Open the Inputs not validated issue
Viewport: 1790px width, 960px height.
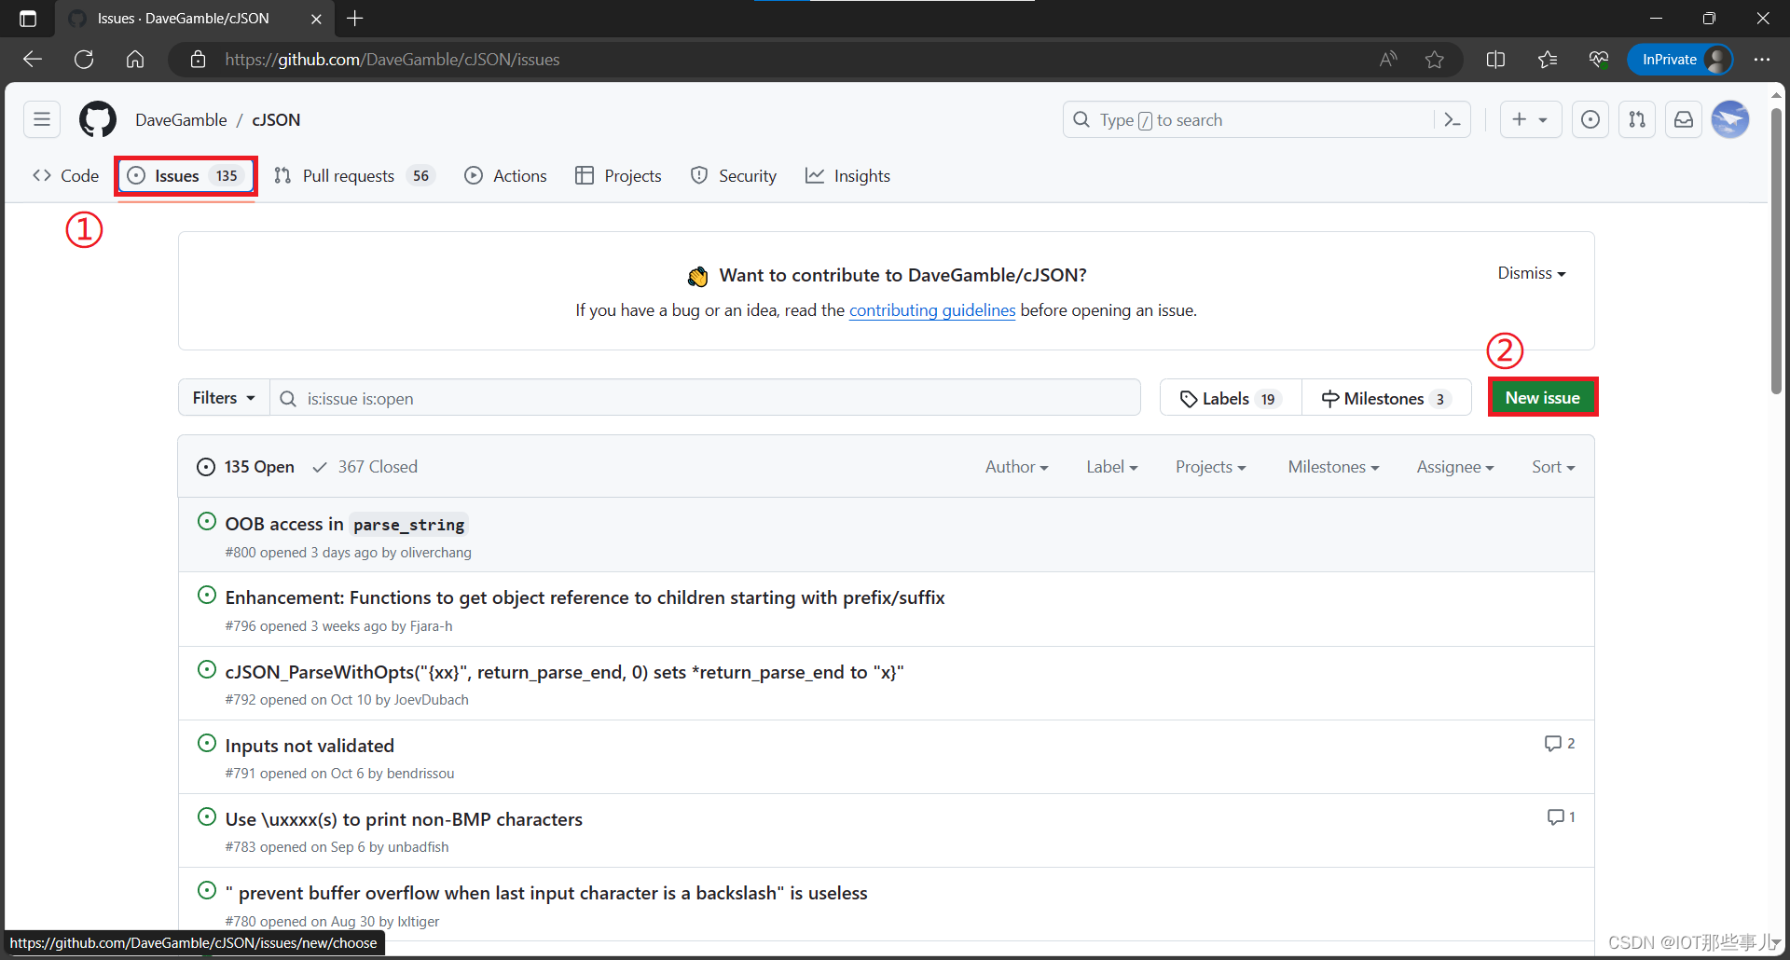(x=310, y=746)
